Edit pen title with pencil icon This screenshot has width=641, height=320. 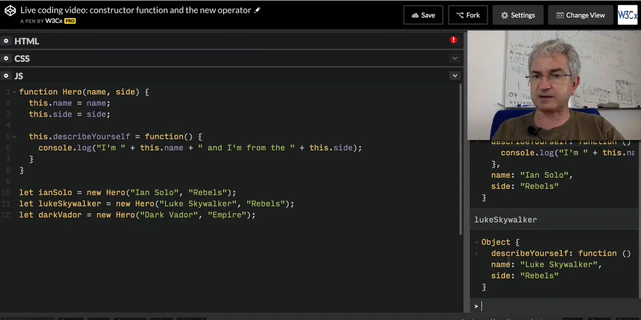pos(257,10)
